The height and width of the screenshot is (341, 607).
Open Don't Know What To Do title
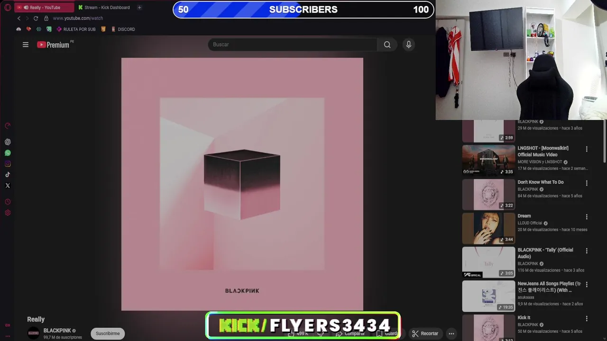tap(541, 182)
